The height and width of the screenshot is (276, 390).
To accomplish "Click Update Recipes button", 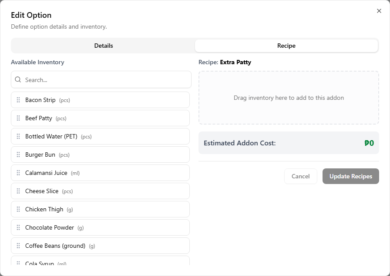I will (351, 176).
